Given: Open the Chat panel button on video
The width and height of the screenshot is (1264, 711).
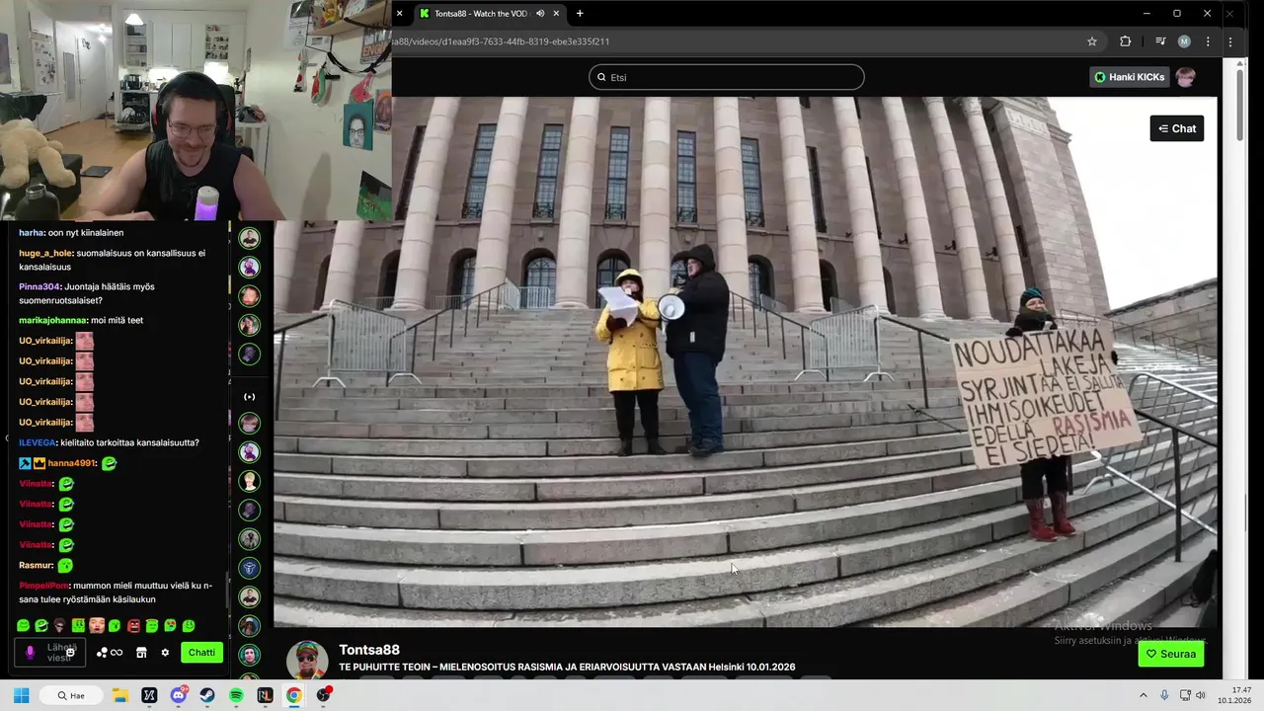Looking at the screenshot, I should [1176, 128].
